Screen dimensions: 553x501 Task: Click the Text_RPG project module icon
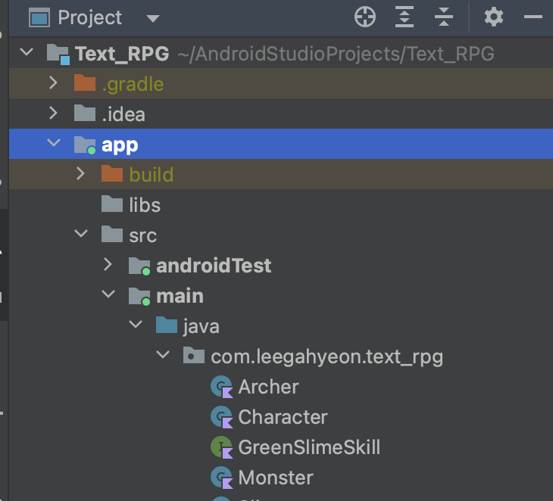pyautogui.click(x=58, y=54)
